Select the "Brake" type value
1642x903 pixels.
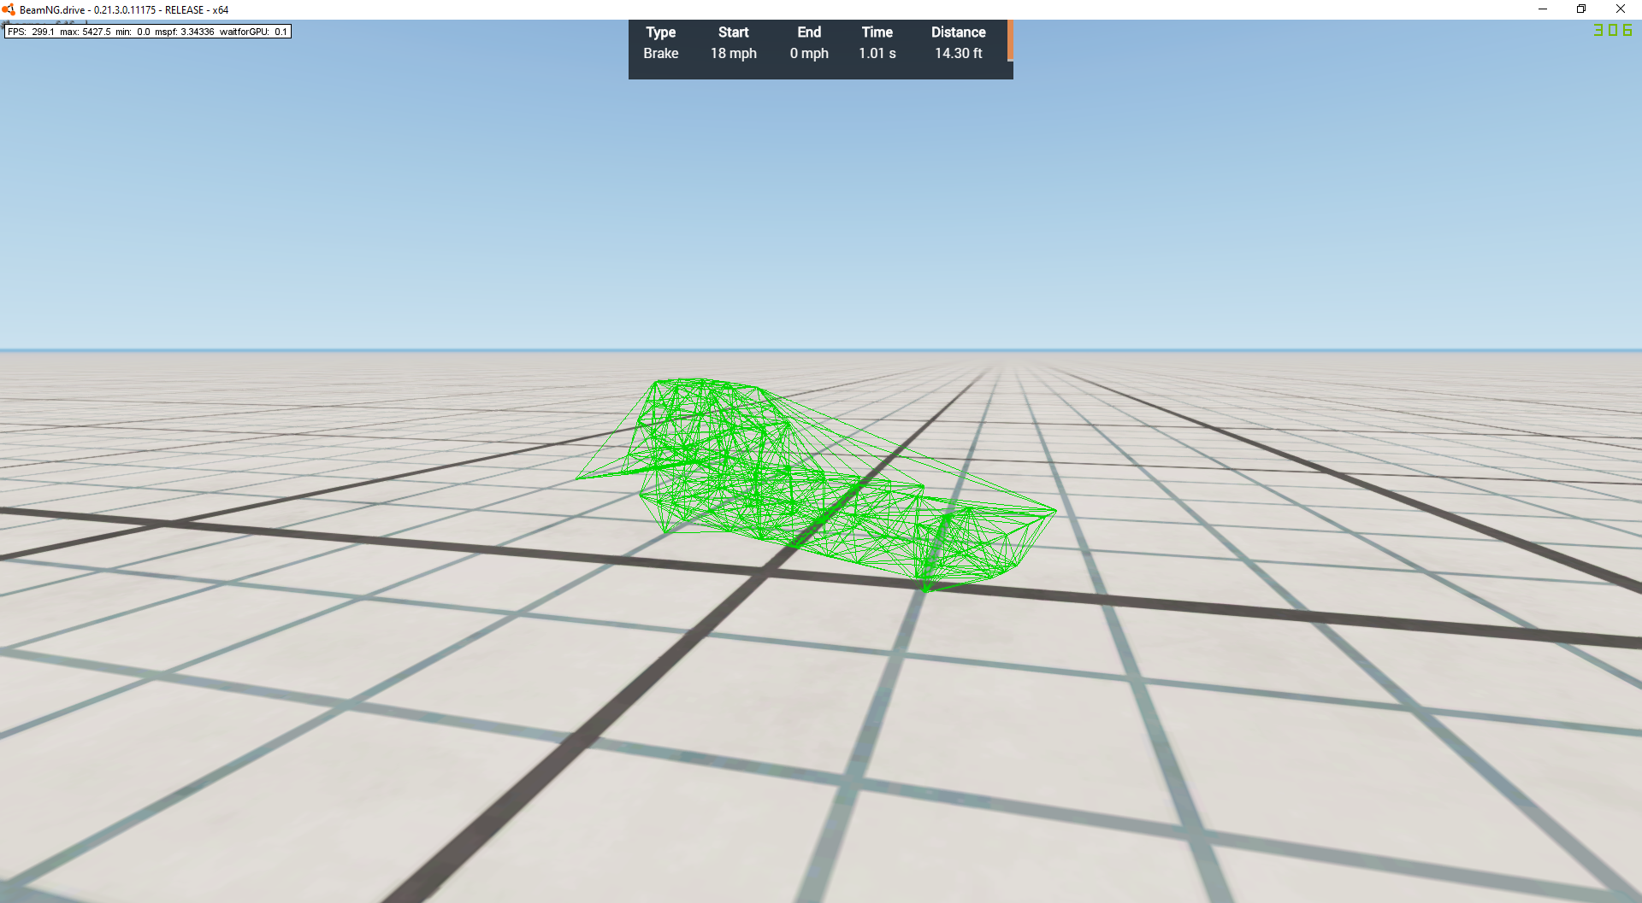click(x=660, y=53)
